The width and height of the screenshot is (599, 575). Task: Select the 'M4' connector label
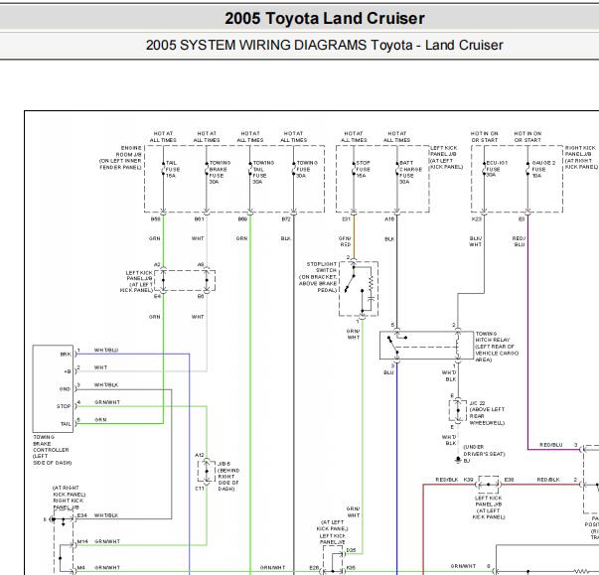point(81,568)
